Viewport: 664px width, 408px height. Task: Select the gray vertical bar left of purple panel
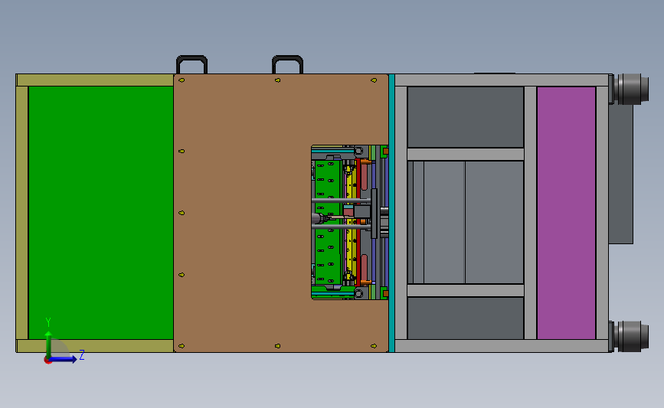[x=530, y=213]
